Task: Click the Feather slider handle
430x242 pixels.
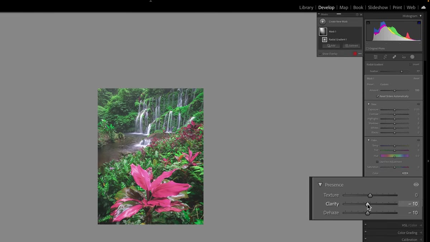Action: tap(401, 72)
